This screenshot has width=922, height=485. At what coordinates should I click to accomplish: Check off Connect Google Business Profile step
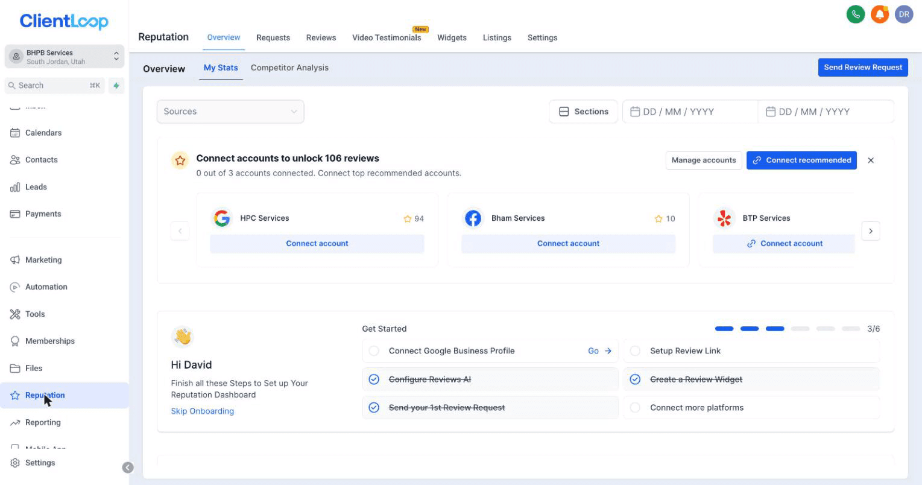[x=374, y=351]
